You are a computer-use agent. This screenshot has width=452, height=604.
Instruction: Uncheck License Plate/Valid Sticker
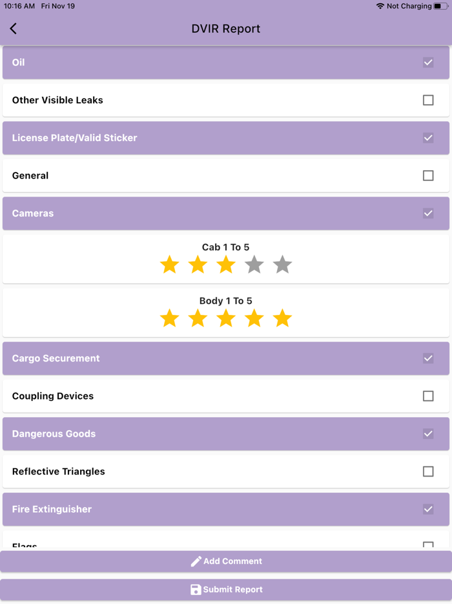point(428,138)
